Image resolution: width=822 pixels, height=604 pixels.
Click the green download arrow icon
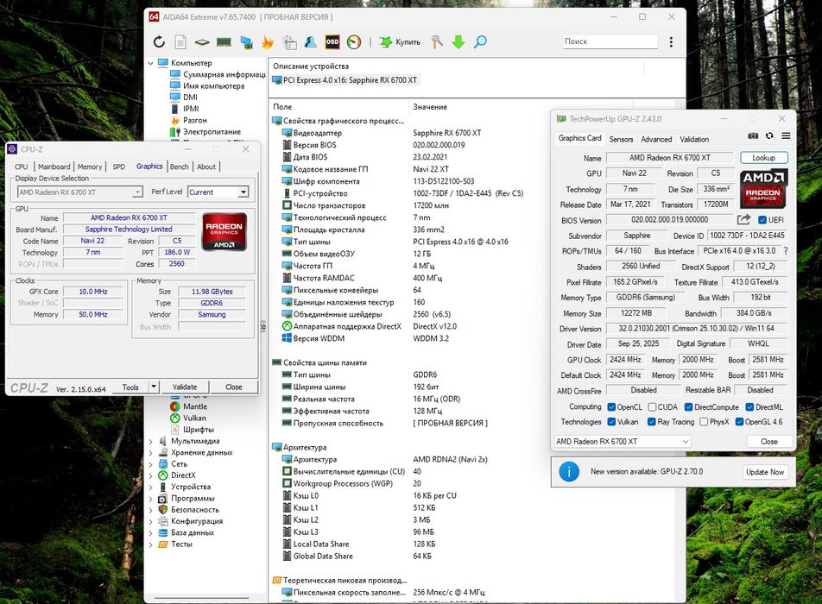458,42
